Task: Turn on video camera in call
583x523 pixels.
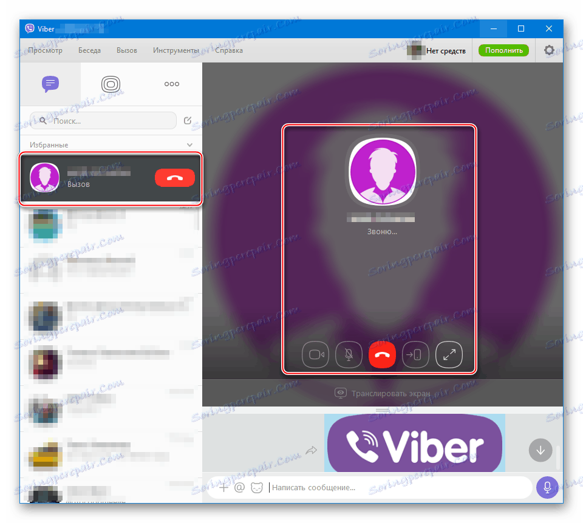Action: (315, 355)
